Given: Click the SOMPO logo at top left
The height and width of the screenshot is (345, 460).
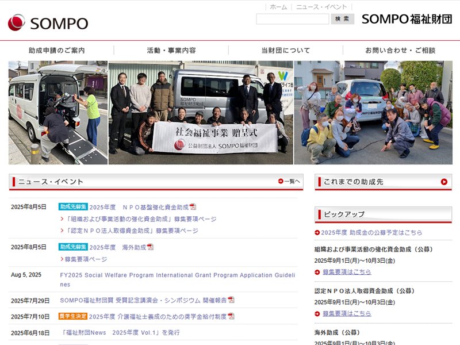Looking at the screenshot, I should coord(48,22).
